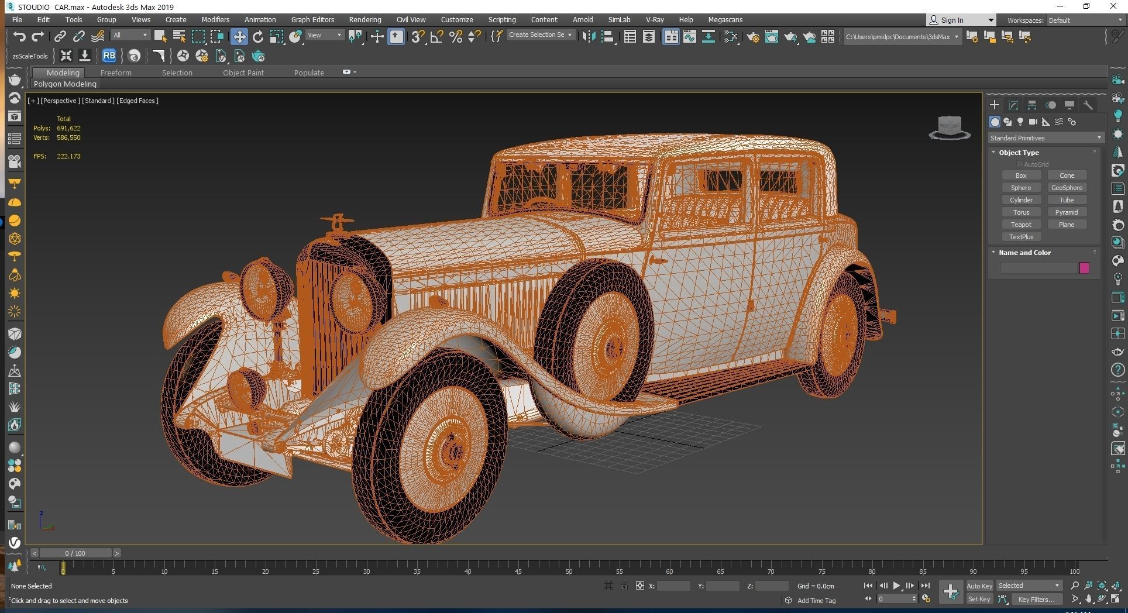
Task: Open the Motion panel tab
Action: coord(1051,105)
